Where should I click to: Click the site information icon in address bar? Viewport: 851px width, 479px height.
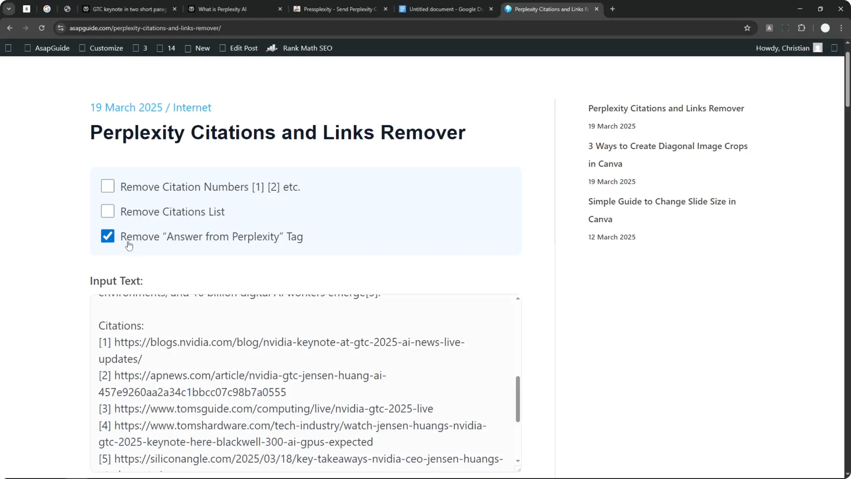click(x=60, y=28)
